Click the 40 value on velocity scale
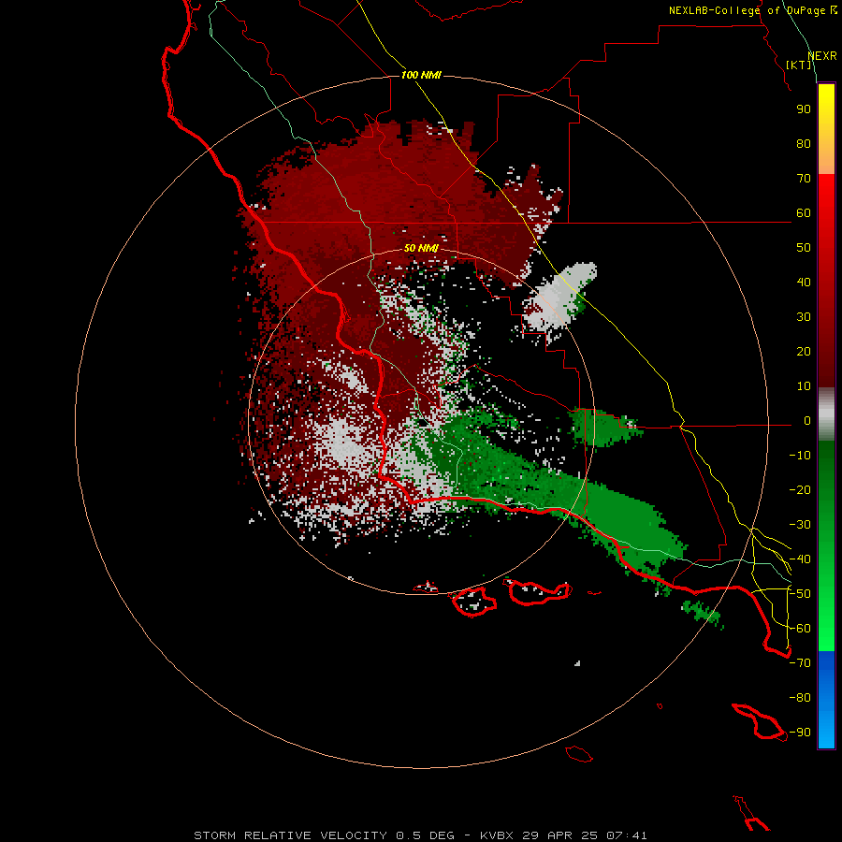Screen dimensions: 842x842 [804, 283]
